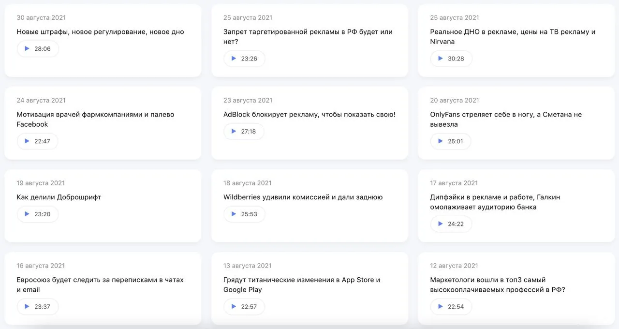619x329 pixels.
Task: Start the 25:01 OnlyFans episode
Action: (x=451, y=141)
